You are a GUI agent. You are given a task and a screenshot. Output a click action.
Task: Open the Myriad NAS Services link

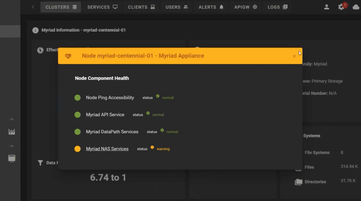[107, 149]
